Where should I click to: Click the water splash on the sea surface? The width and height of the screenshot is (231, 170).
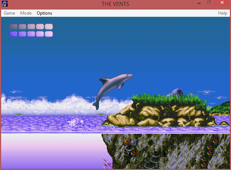(76, 122)
